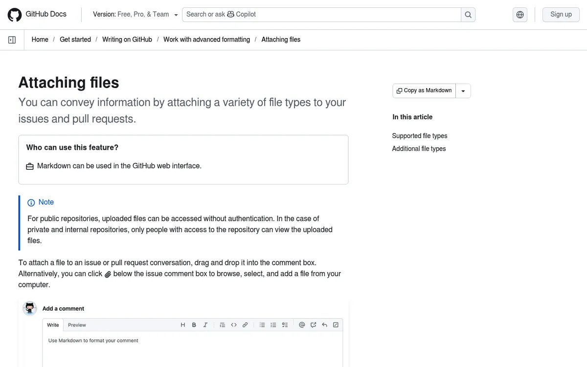This screenshot has height=367, width=587.
Task: Click the Copy as Markdown button
Action: pyautogui.click(x=424, y=91)
